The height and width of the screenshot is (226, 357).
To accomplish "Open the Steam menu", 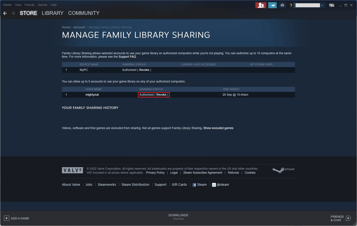I will [x=7, y=5].
